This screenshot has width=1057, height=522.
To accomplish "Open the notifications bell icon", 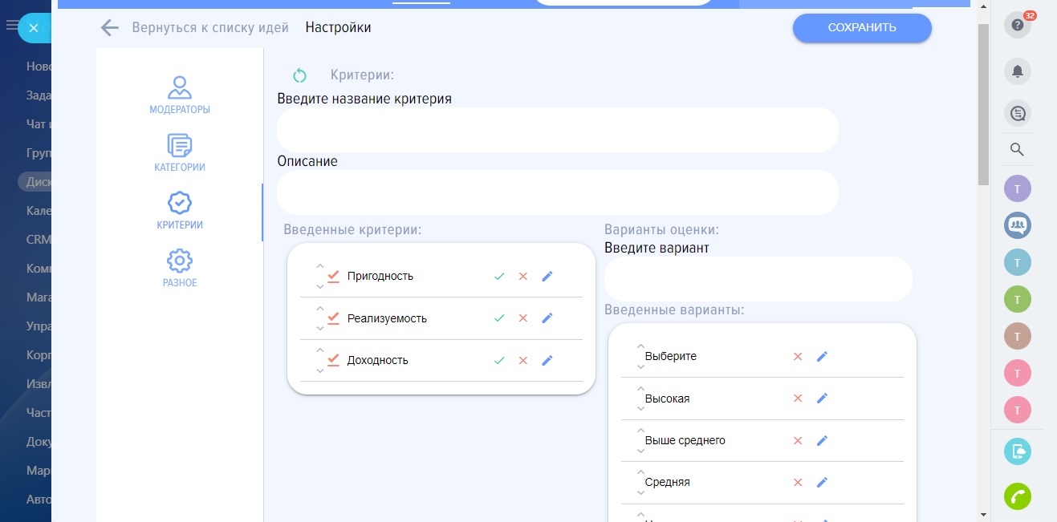I will 1017,72.
